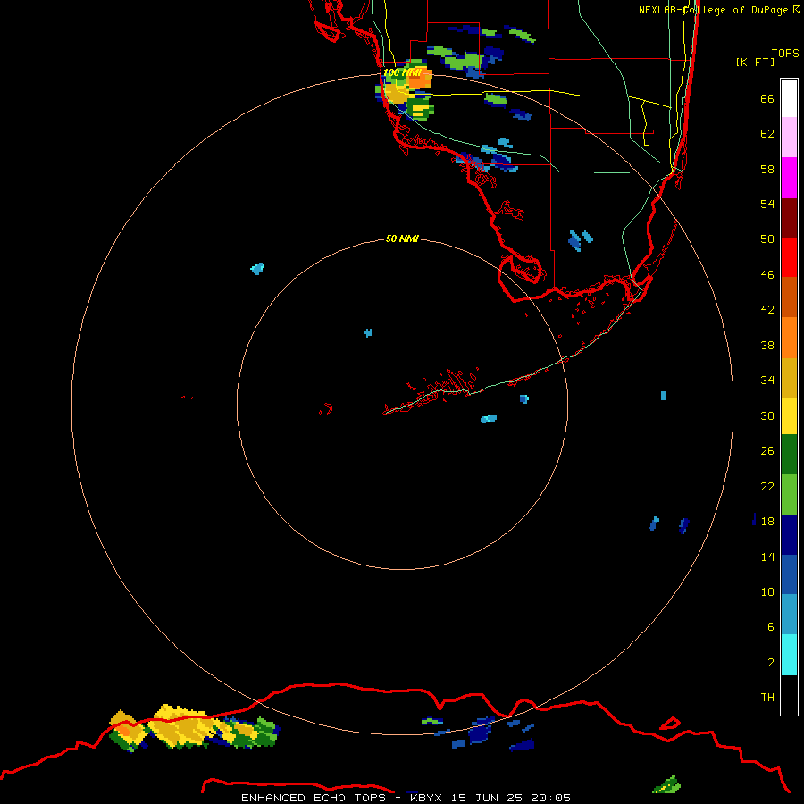Screen dimensions: 804x804
Task: Click the 6 value on the scale
Action: coord(771,627)
